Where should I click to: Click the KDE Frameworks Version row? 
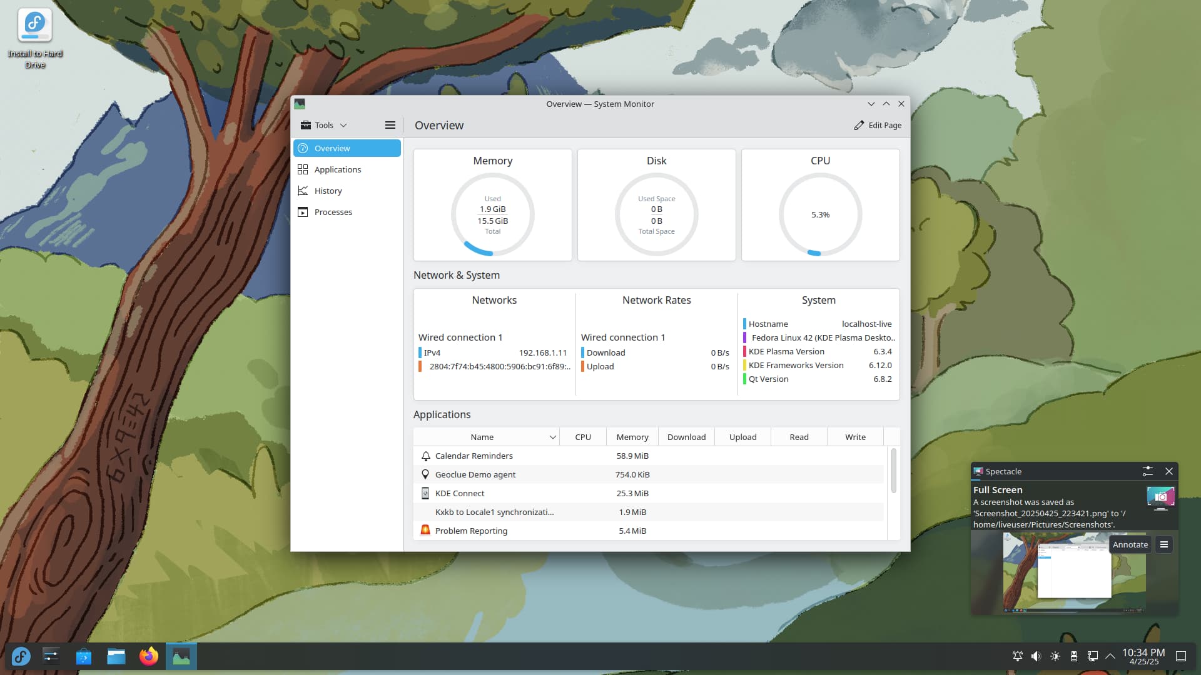[x=818, y=365]
